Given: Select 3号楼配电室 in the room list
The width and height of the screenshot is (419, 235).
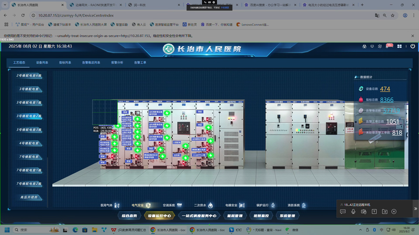Looking at the screenshot, I should point(29,89).
